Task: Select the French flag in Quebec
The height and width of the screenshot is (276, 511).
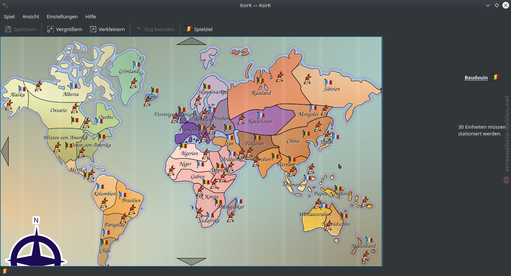Action: point(99,121)
